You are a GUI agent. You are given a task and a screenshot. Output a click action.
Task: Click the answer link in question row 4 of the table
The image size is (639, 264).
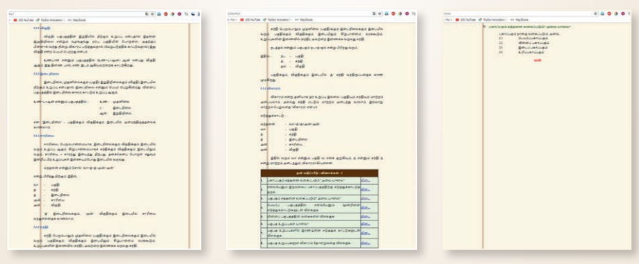click(x=366, y=207)
